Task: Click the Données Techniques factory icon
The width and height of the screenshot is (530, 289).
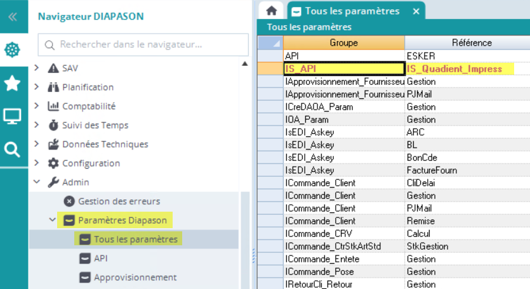Action: pos(53,144)
